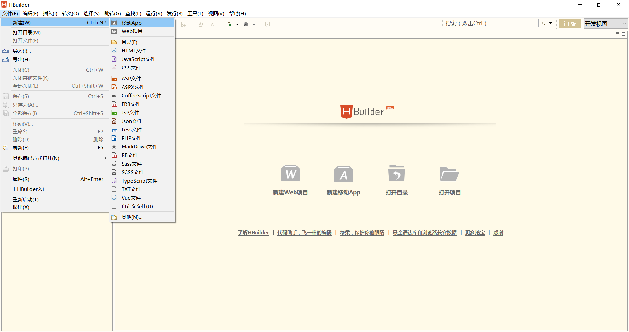Open the 发行(B) menu
629x332 pixels.
pos(175,13)
